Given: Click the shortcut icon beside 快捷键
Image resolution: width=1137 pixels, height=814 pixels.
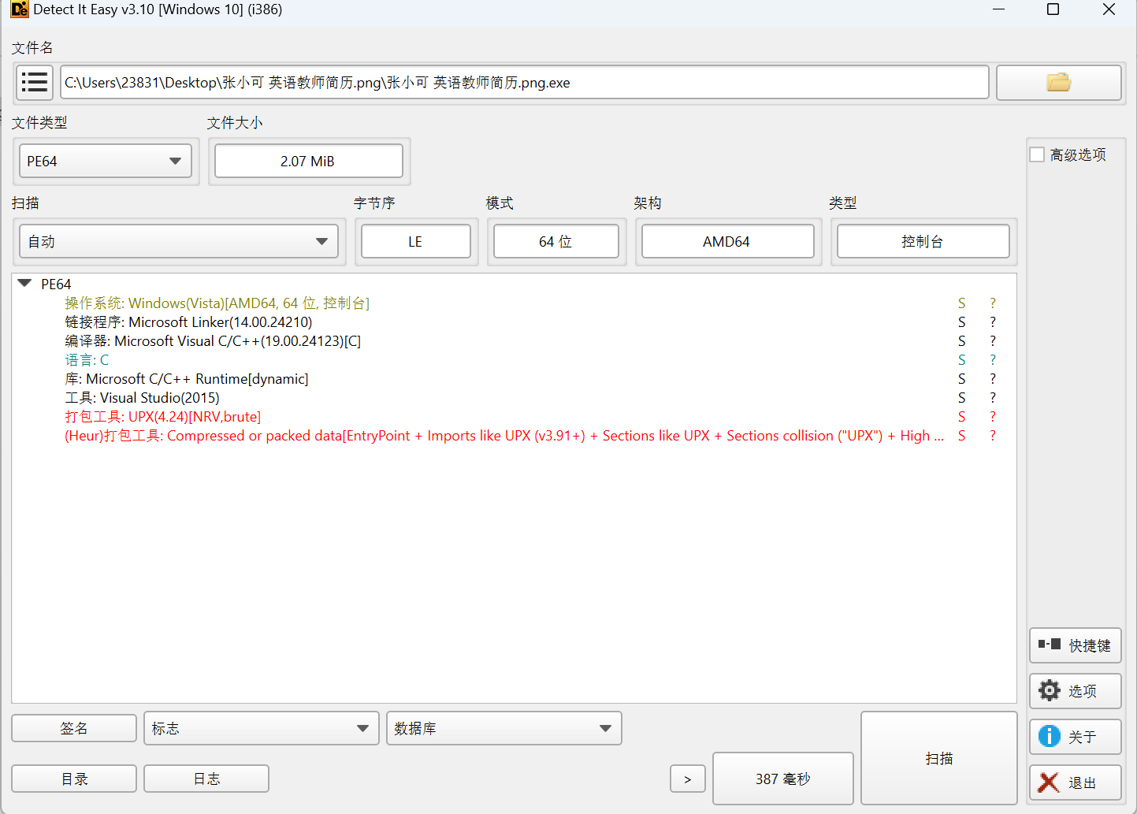Looking at the screenshot, I should 1050,645.
